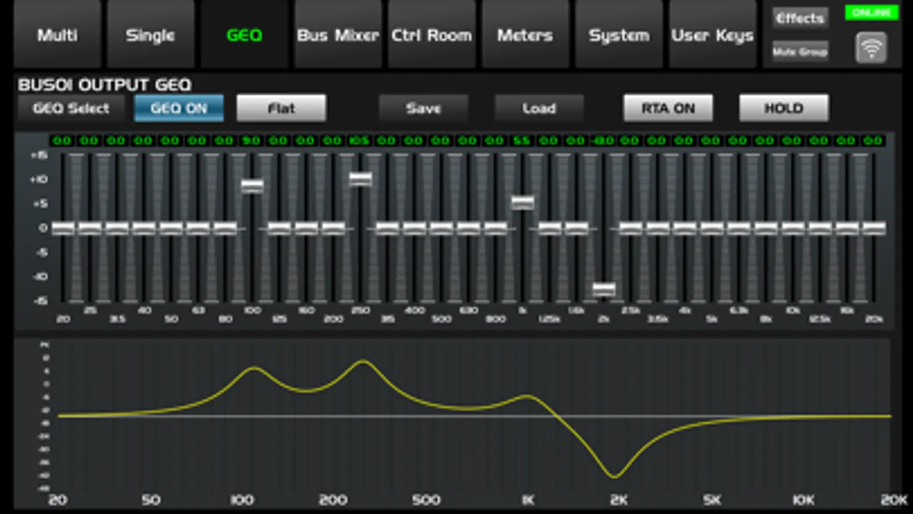Click the boosted 100 Hz fader handle
Screen dimensions: 913x514
coord(252,186)
